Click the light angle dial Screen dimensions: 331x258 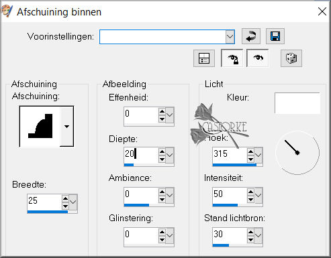(x=297, y=153)
